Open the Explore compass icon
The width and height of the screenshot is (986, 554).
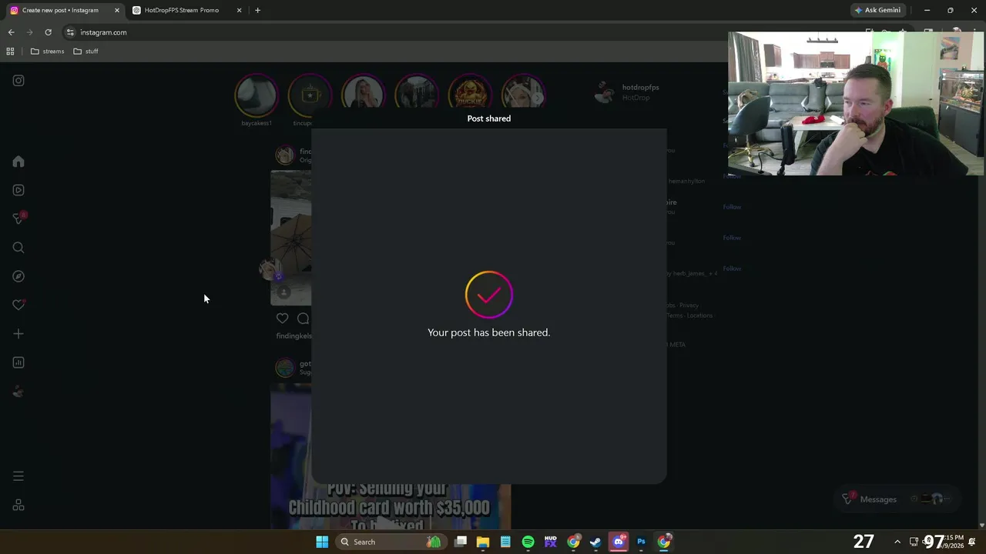click(x=18, y=276)
